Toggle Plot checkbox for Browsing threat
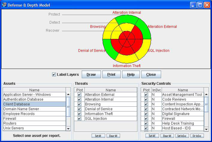 (x=79, y=104)
